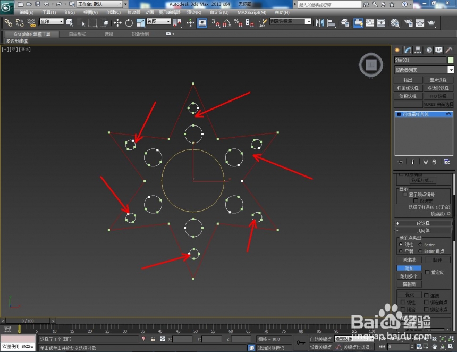The height and width of the screenshot is (352, 457).
Task: Check the 显示顶点编号 checkbox
Action: coord(405,194)
